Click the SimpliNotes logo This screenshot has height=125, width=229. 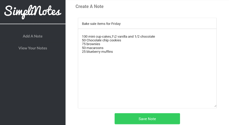coord(33,12)
